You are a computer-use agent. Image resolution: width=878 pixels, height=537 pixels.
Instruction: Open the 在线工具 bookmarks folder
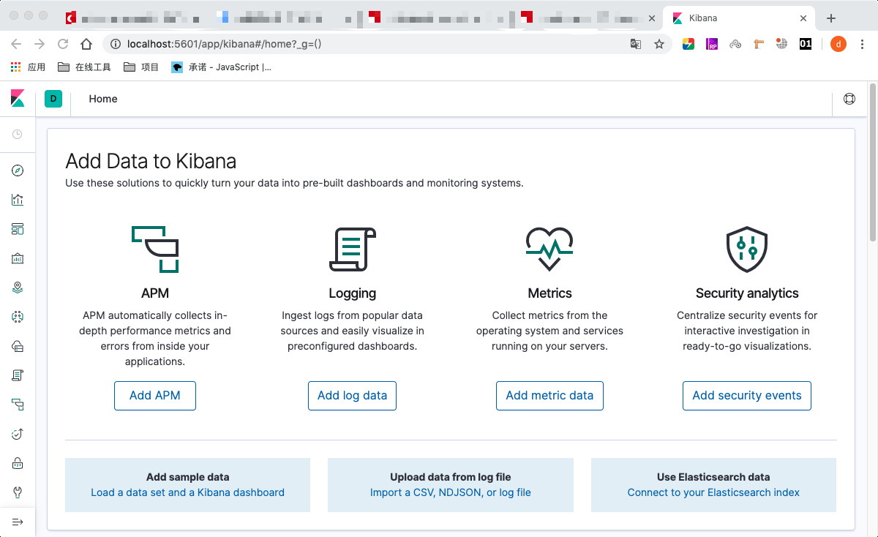point(84,67)
